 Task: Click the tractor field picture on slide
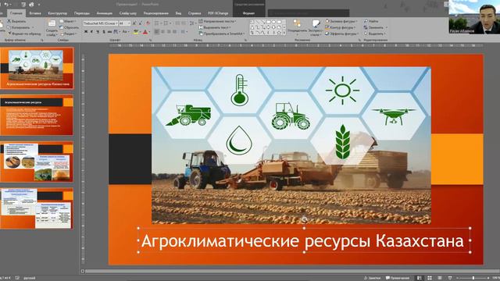point(291,145)
